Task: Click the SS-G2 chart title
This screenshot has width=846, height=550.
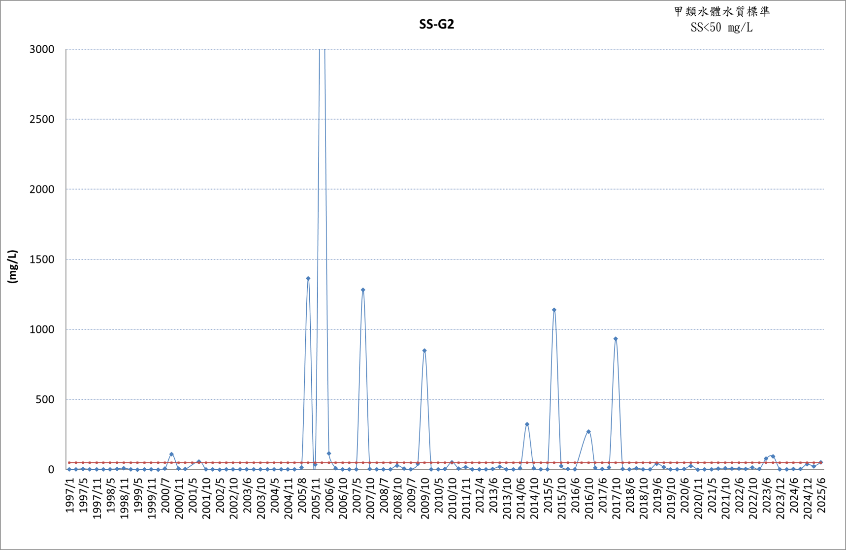Action: tap(436, 24)
